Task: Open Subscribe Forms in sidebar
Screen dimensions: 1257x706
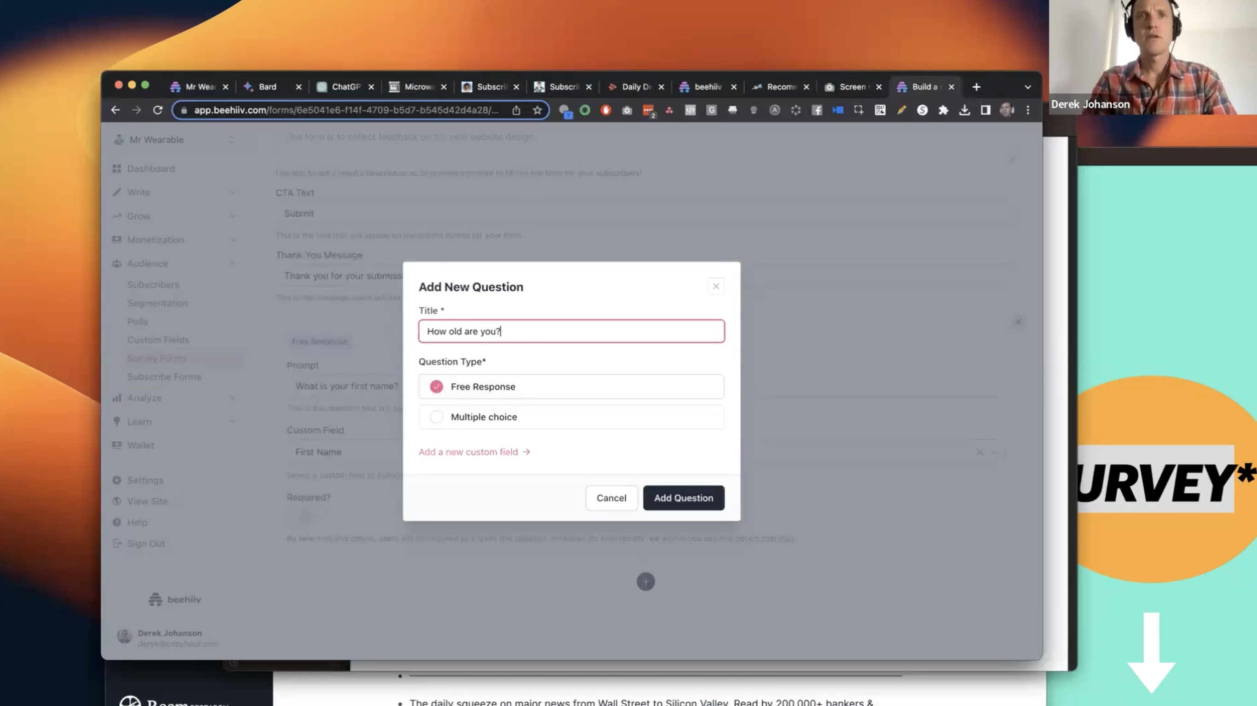Action: click(x=164, y=377)
